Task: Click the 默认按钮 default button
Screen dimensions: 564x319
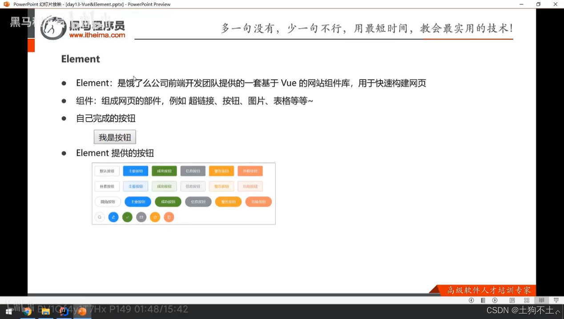Action: tap(107, 171)
